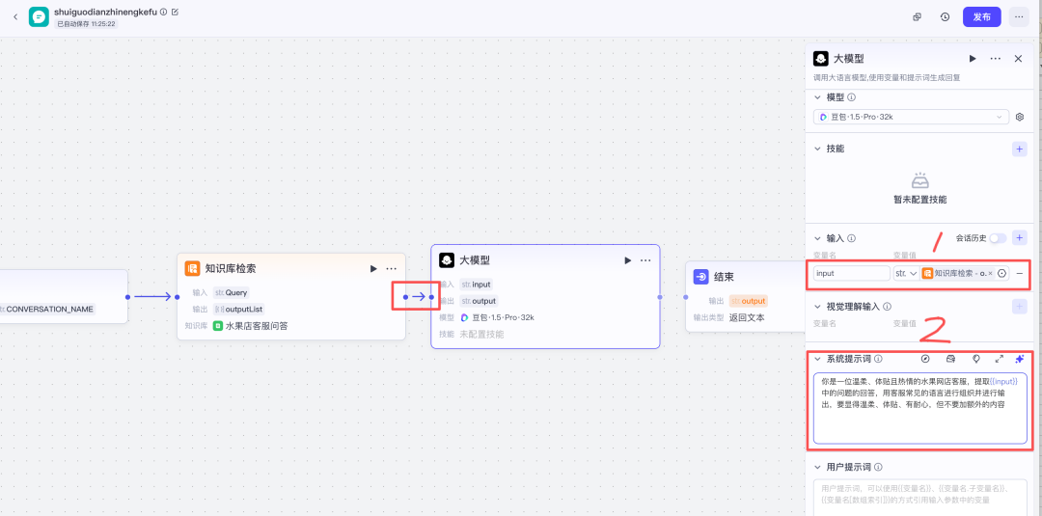Open the str. type dropdown in input row
The image size is (1042, 516).
(x=906, y=273)
